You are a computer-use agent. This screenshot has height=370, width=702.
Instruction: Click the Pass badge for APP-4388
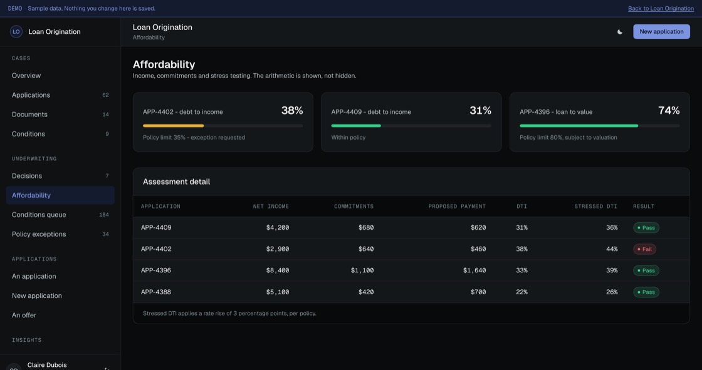click(x=646, y=292)
